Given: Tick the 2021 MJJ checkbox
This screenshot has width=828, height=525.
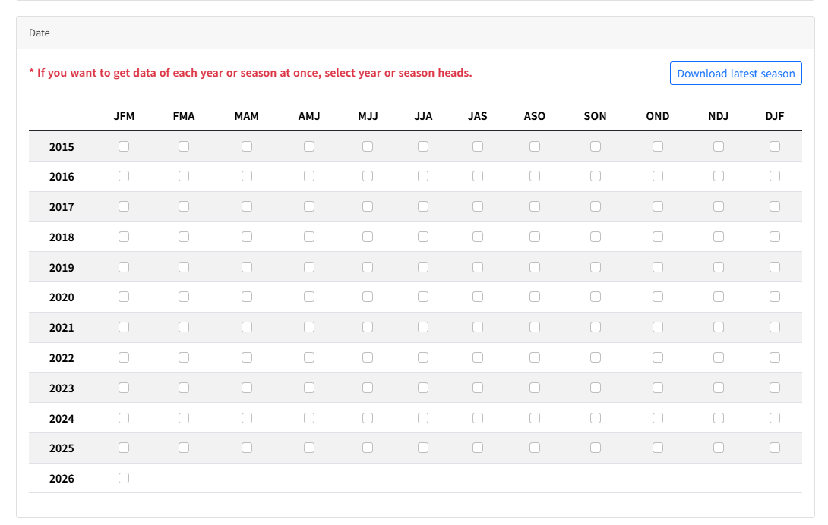Looking at the screenshot, I should [368, 327].
